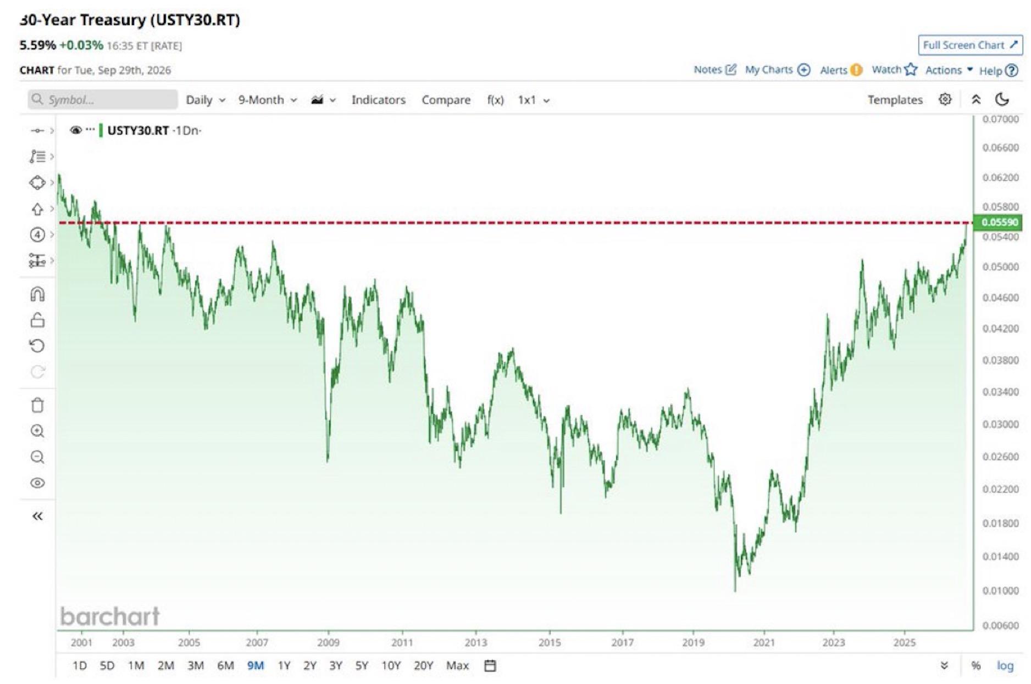Click the lock drawings padlock icon
The width and height of the screenshot is (1031, 684).
point(37,320)
